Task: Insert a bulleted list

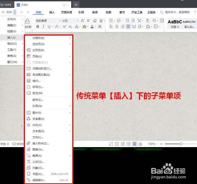Action: [x=111, y=20]
